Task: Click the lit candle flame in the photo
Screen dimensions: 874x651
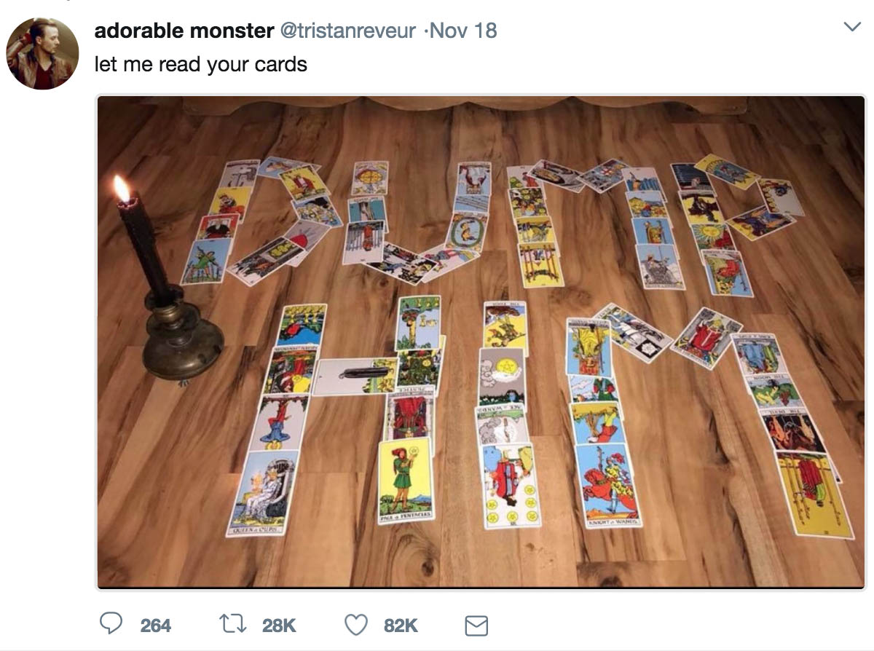Action: point(122,189)
